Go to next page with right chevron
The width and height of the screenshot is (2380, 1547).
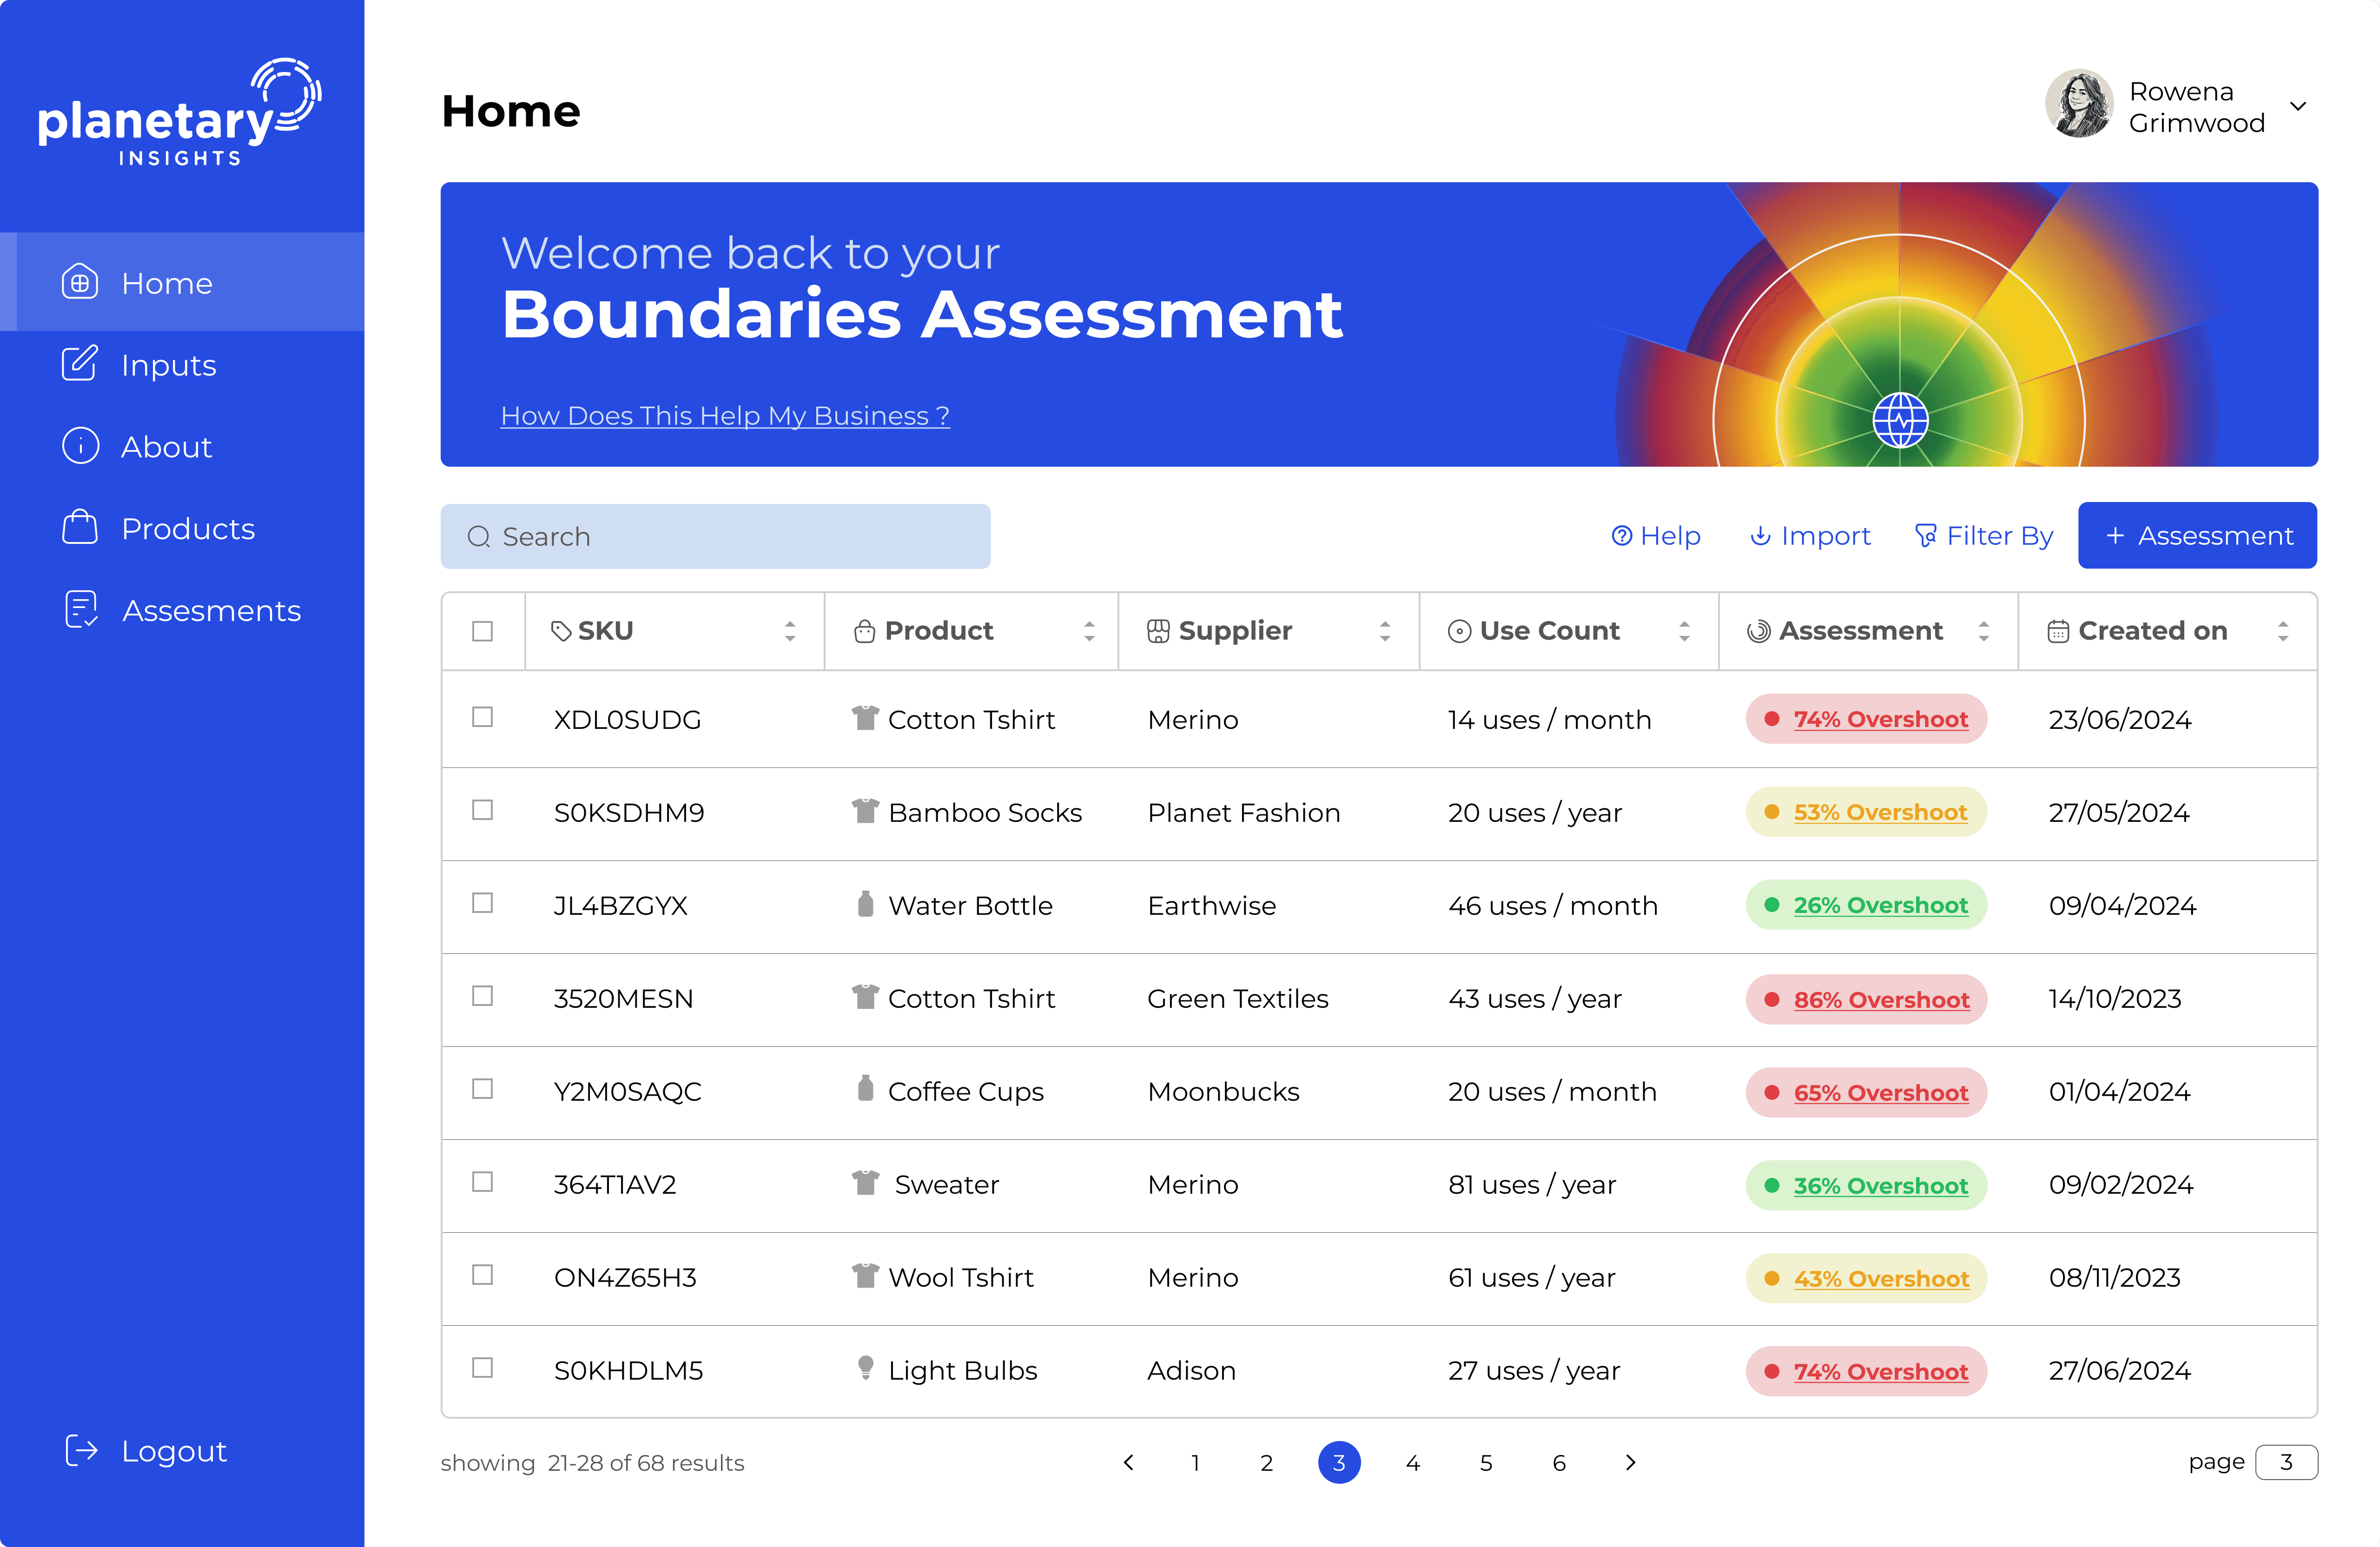click(1631, 1463)
